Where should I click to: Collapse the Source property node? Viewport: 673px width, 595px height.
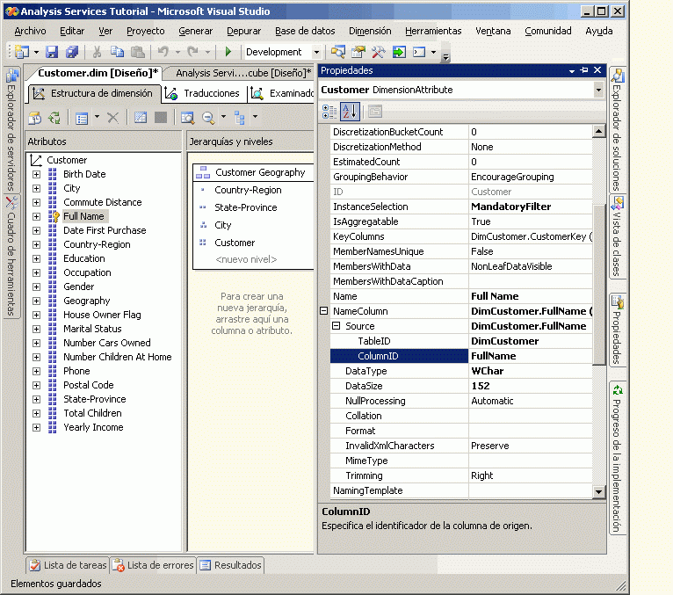(x=336, y=326)
